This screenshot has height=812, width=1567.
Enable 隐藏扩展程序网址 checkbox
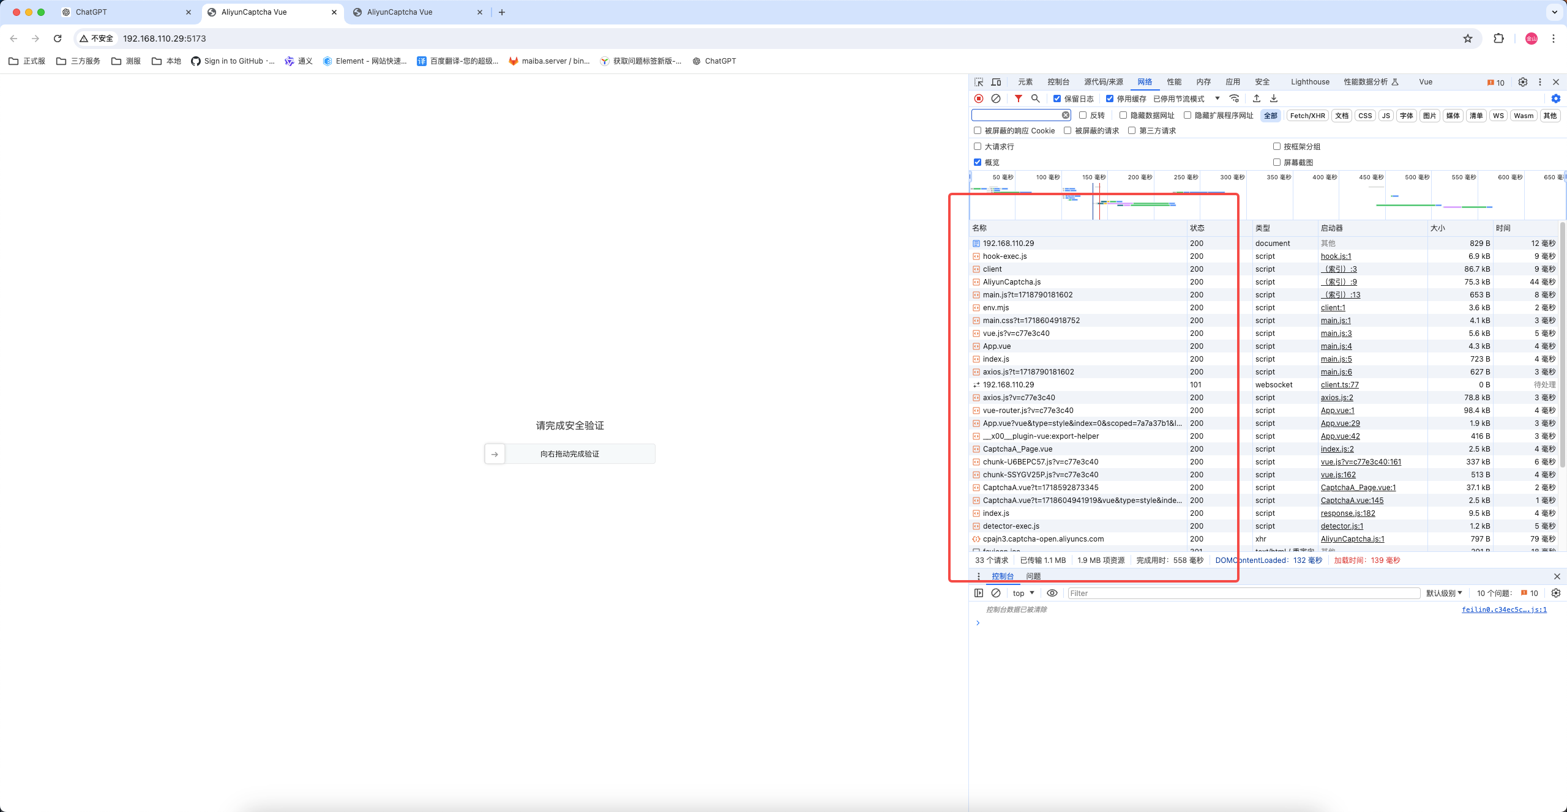point(1187,115)
